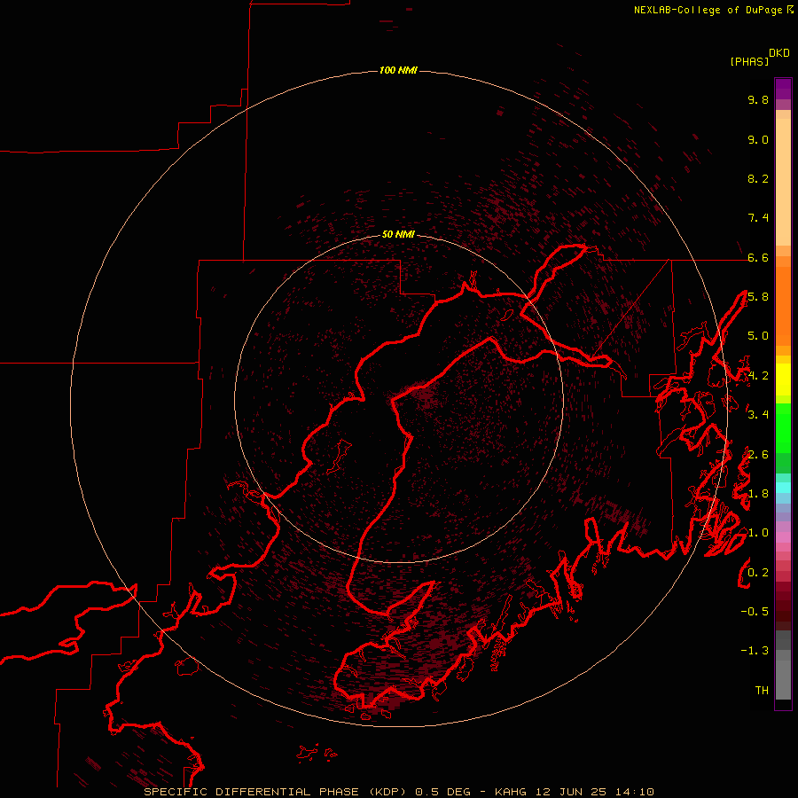Click the -0.5 legend value
Image resolution: width=798 pixels, height=798 pixels.
click(x=755, y=611)
